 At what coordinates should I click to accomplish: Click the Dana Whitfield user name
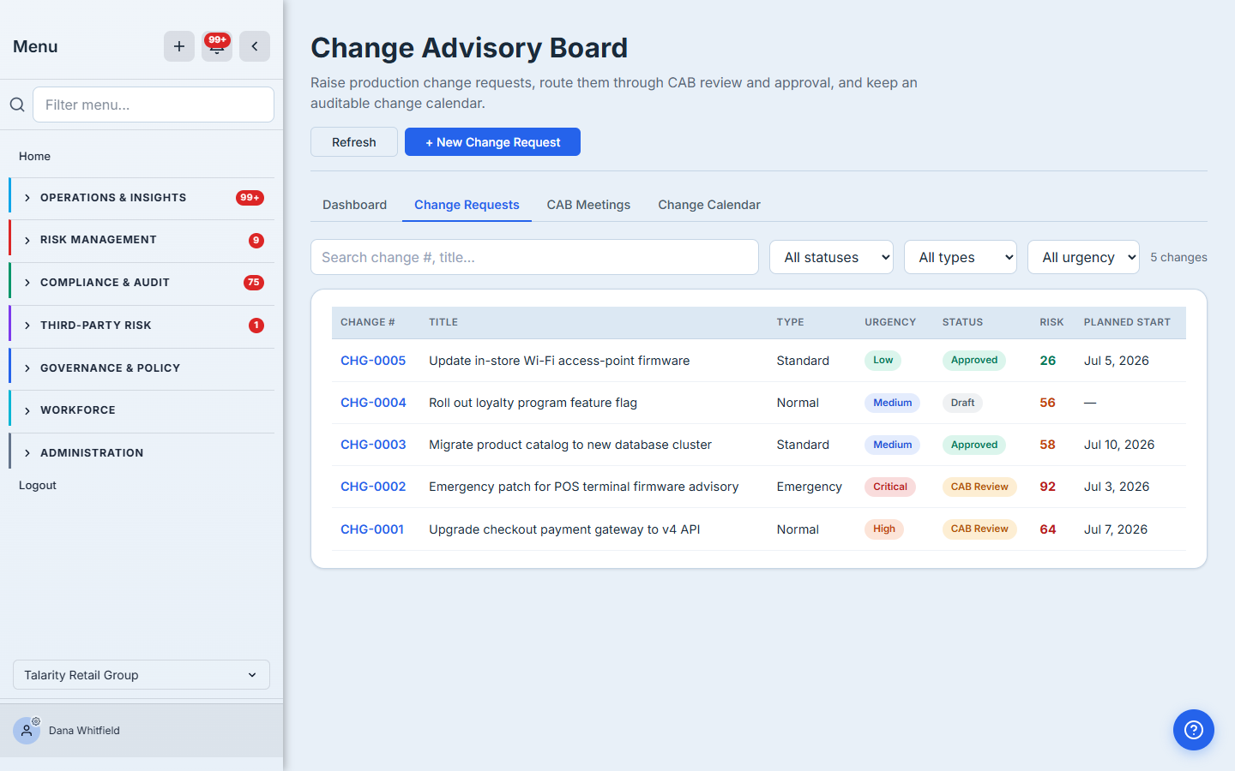pos(84,731)
